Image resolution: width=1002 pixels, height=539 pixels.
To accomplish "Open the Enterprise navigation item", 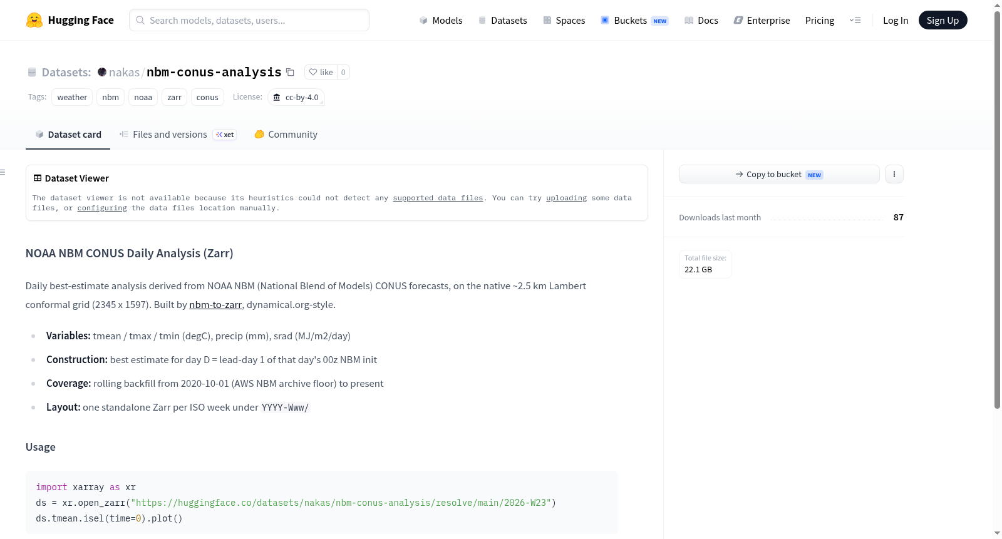I will pyautogui.click(x=762, y=20).
